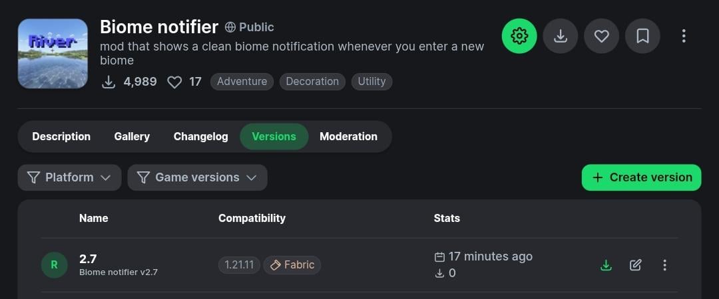Open the Gallery tab
This screenshot has width=719, height=299.
pos(132,136)
